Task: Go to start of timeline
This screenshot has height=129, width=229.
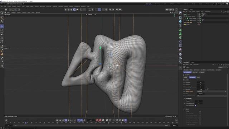Action: [57, 120]
